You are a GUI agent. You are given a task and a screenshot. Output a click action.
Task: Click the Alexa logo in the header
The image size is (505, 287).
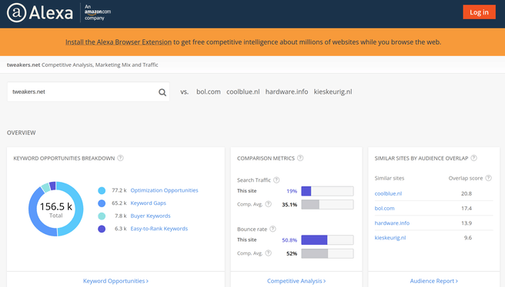coord(40,13)
